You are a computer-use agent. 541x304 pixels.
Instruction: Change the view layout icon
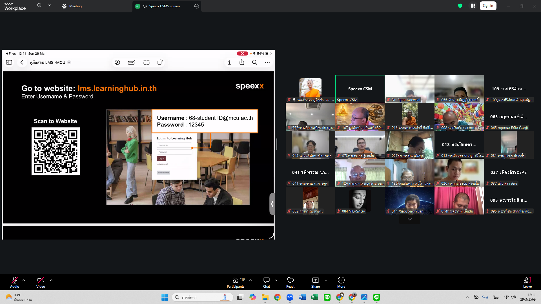click(473, 6)
